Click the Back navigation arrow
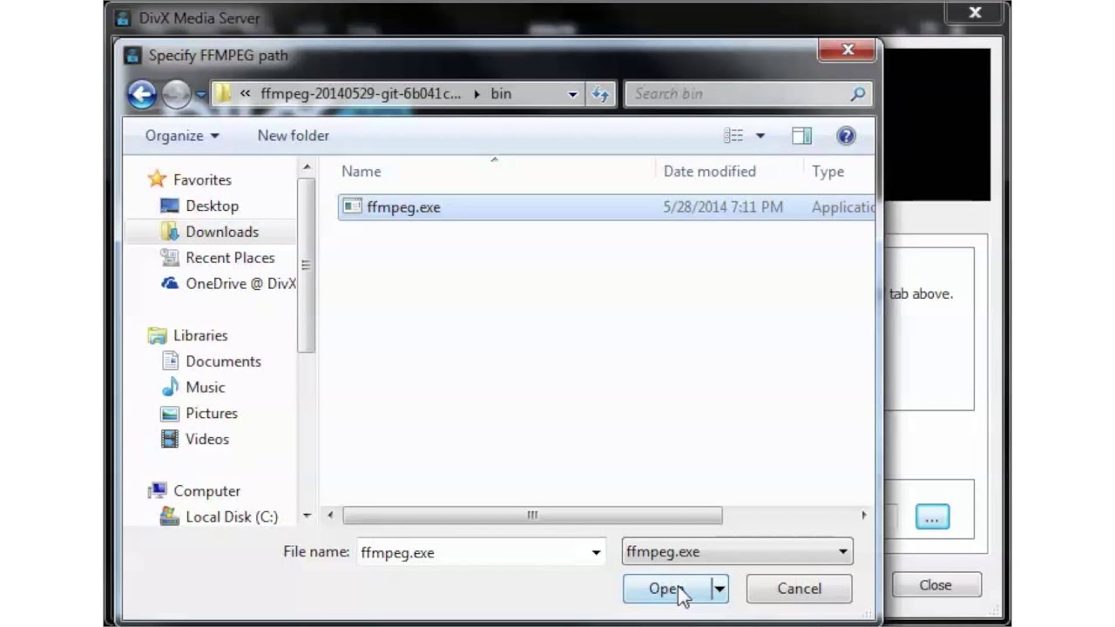 point(142,94)
